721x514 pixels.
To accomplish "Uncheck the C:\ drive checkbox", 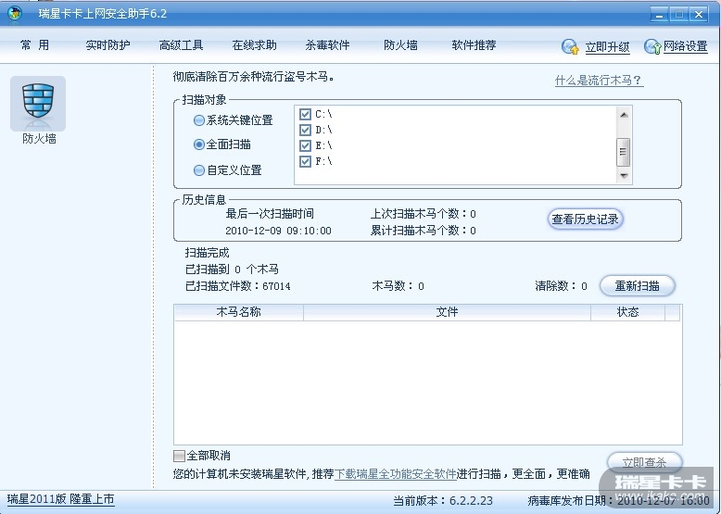I will (x=305, y=114).
